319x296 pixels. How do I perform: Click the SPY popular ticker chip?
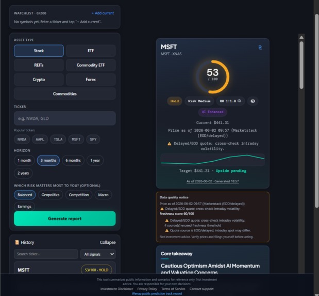93,139
